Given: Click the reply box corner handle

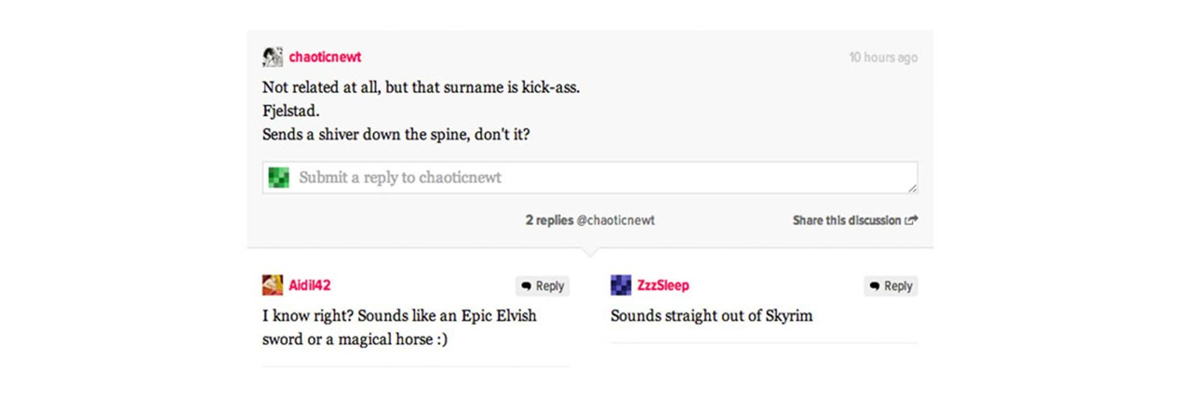Looking at the screenshot, I should [x=912, y=188].
